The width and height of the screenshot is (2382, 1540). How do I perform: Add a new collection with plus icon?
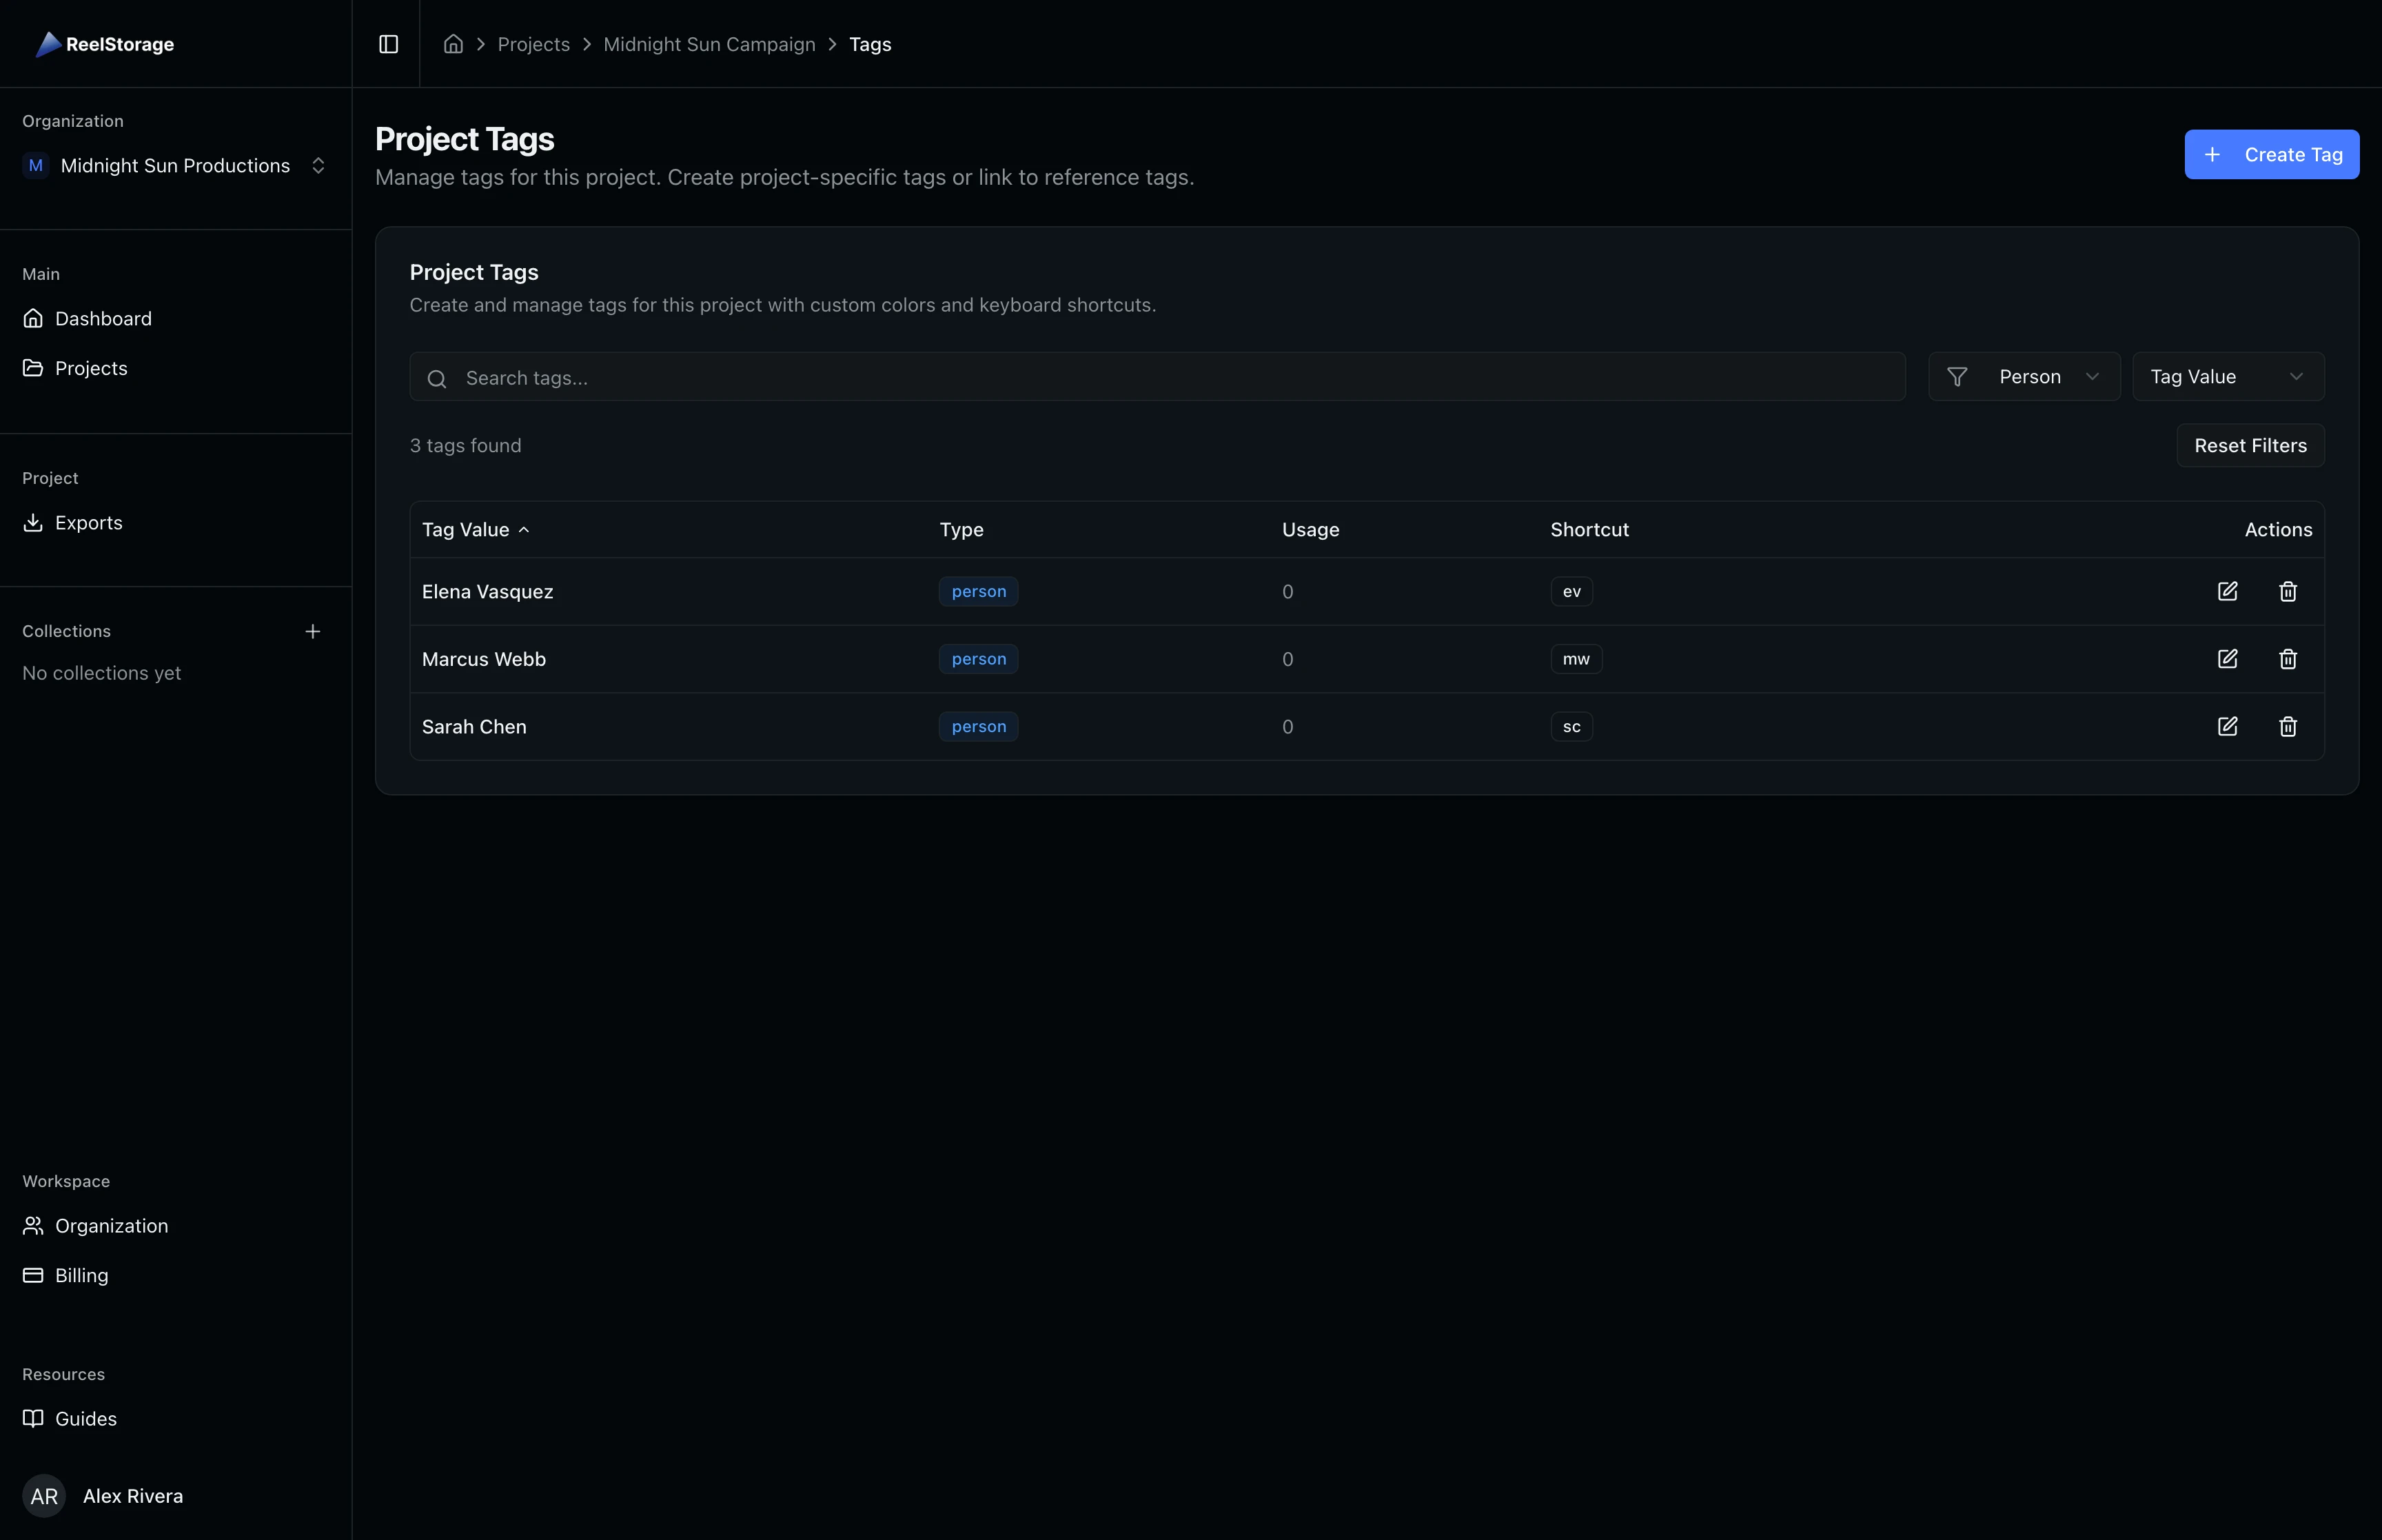(313, 631)
